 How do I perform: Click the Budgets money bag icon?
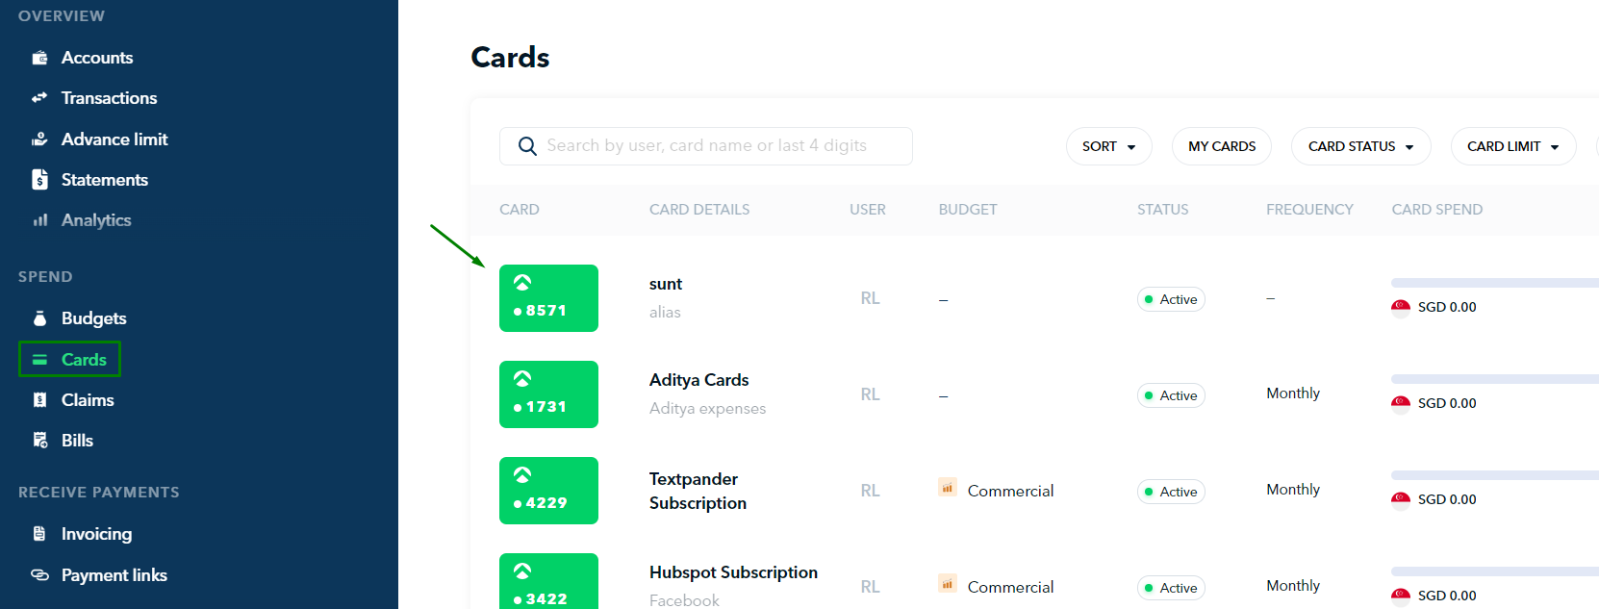[39, 318]
